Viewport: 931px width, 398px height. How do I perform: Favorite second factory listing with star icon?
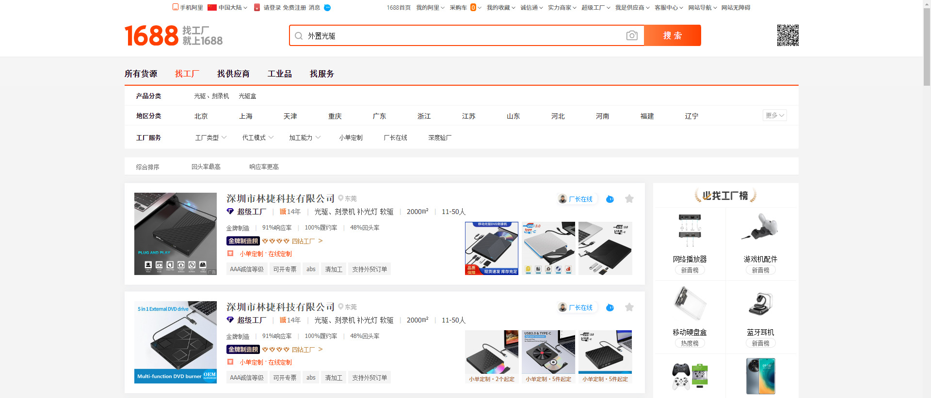629,307
